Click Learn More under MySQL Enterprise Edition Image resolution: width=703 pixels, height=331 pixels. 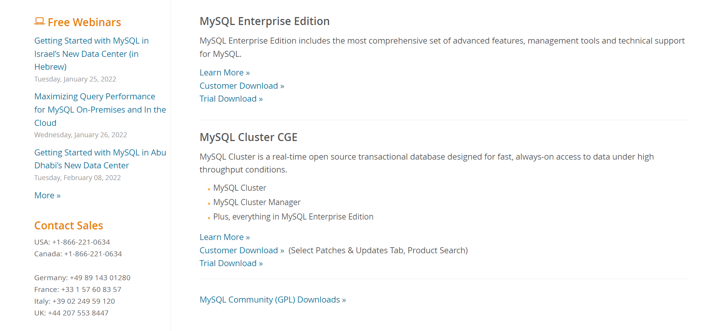[x=224, y=72]
